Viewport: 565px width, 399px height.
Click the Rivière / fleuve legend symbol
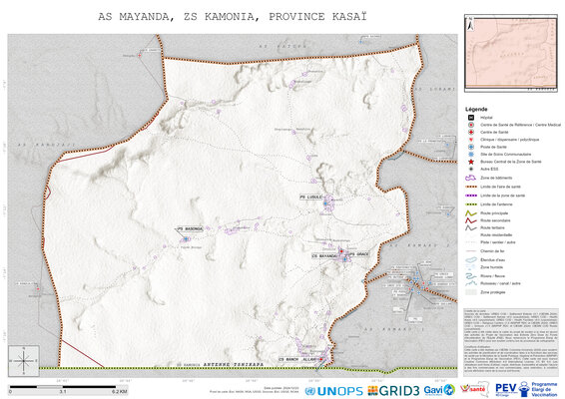coord(470,276)
